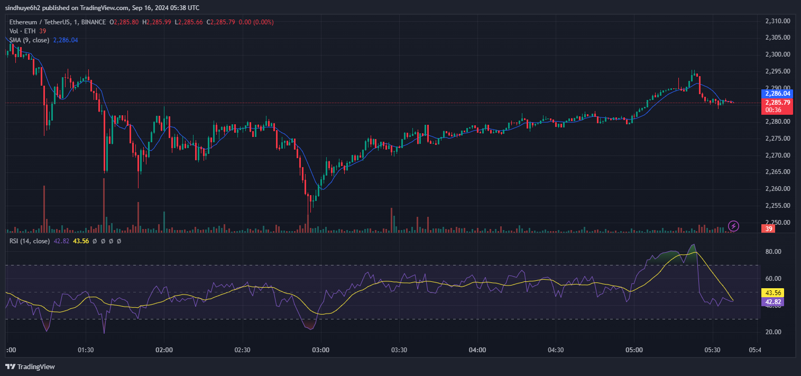Viewport: 801px width, 376px height.
Task: Toggle the volume indicator from its legend entry
Action: click(x=22, y=31)
